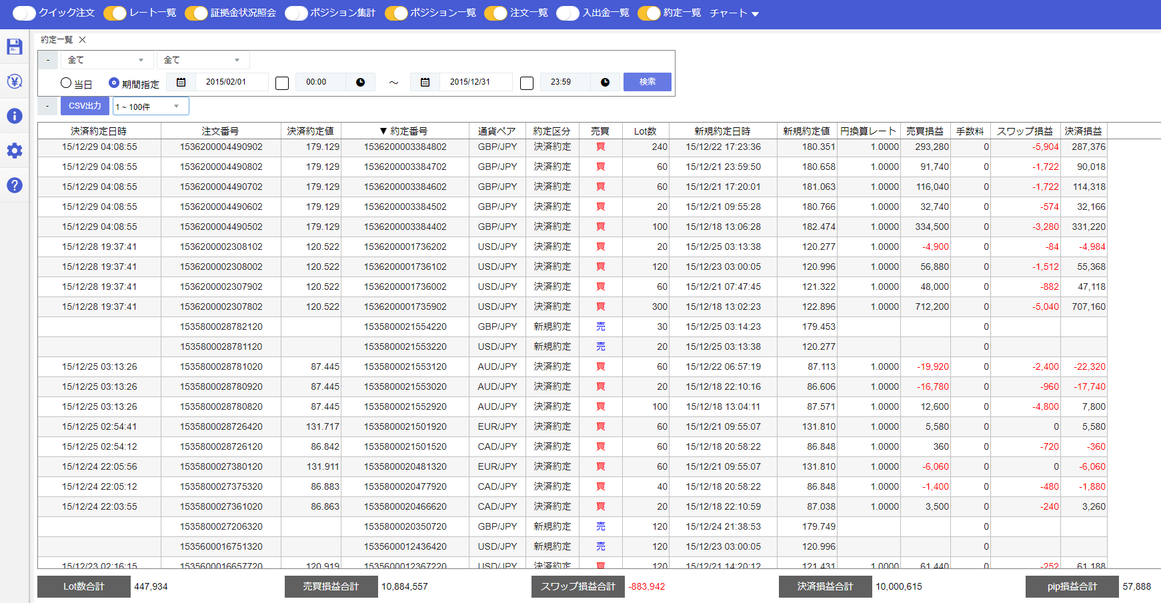Close the 約定一覧 tab
This screenshot has width=1161, height=603.
82,40
